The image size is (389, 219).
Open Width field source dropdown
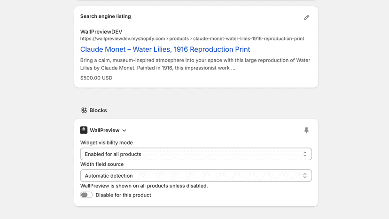tap(196, 176)
